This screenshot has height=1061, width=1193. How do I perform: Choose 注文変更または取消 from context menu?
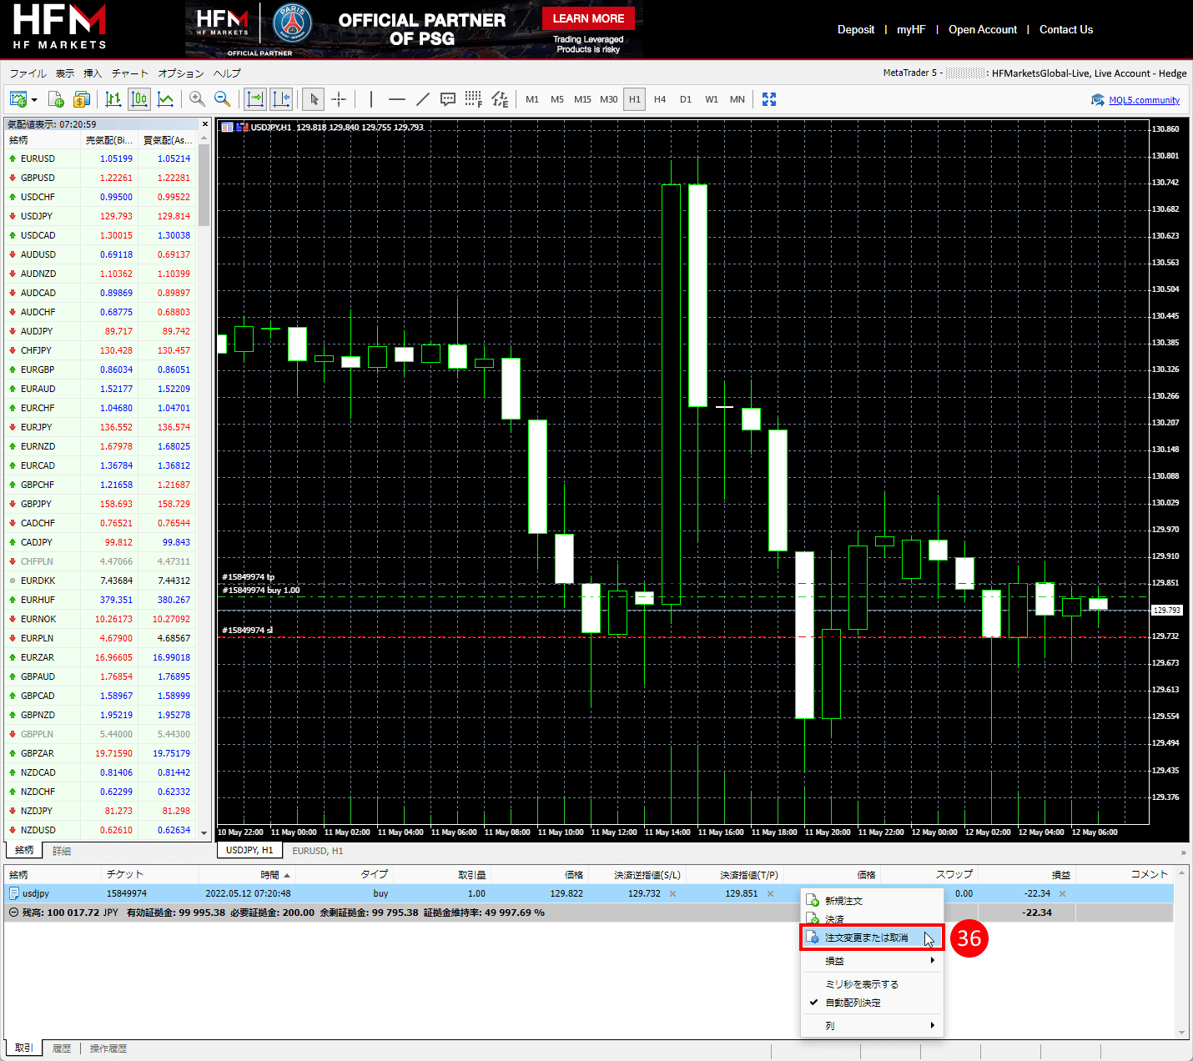(866, 938)
